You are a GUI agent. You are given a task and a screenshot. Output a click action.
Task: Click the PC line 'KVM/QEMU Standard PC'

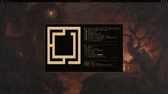coord(104,29)
